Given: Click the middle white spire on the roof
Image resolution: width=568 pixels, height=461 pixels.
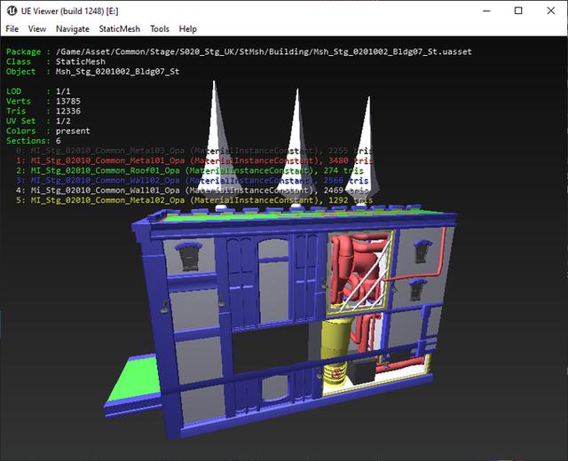Looking at the screenshot, I should click(296, 142).
